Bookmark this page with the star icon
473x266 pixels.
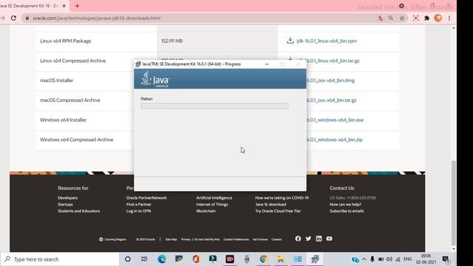[402, 18]
